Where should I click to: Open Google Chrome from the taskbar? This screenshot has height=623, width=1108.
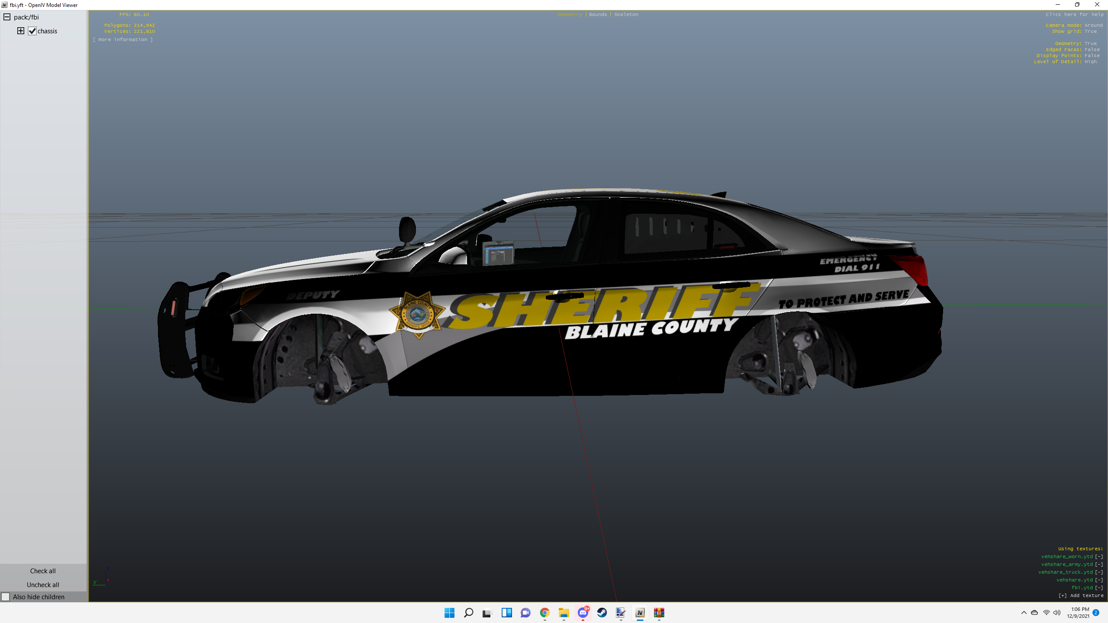pyautogui.click(x=544, y=613)
